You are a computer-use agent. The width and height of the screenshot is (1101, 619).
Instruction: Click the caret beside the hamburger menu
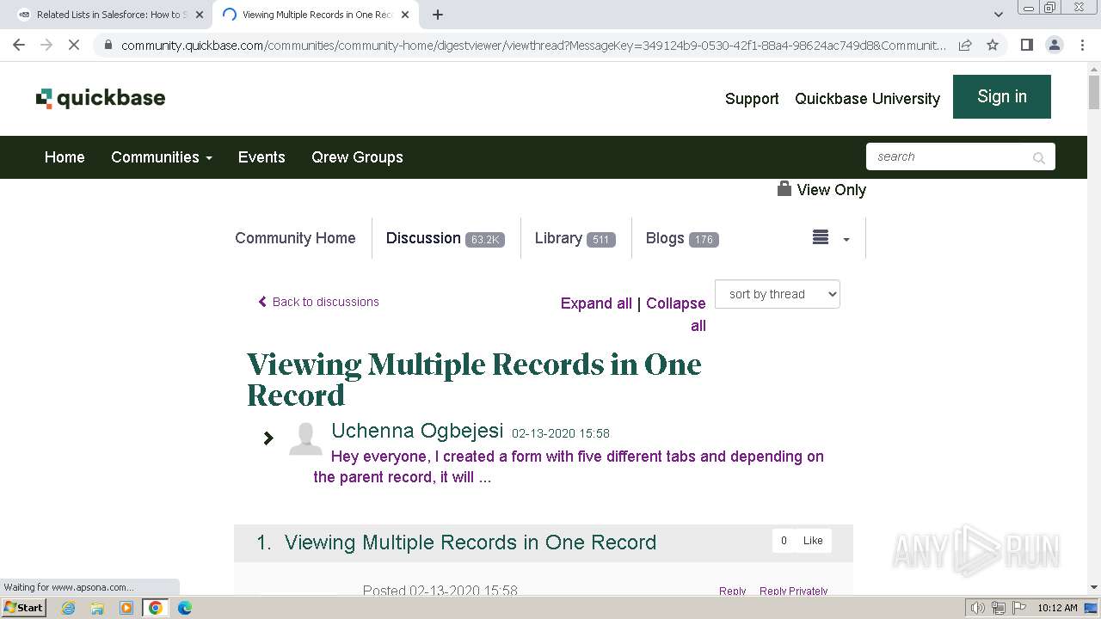point(846,240)
